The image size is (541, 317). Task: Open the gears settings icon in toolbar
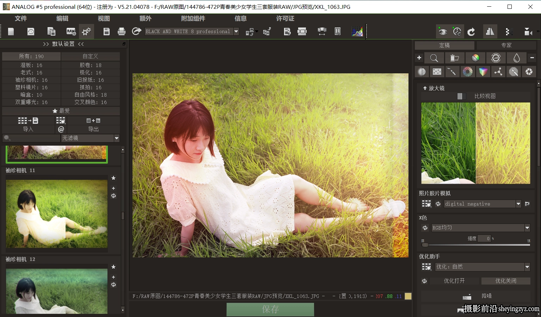(x=86, y=31)
